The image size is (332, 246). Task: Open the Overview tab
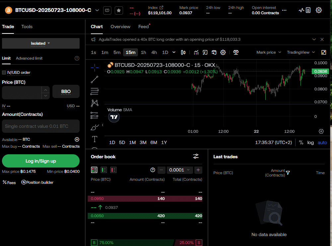coord(120,26)
